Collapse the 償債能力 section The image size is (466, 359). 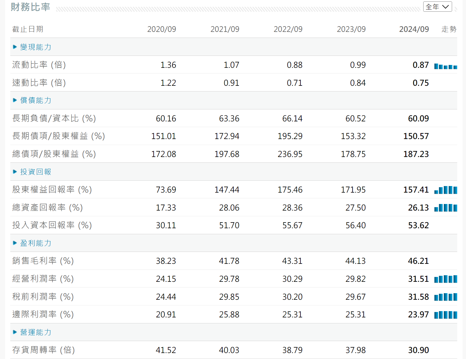point(32,100)
